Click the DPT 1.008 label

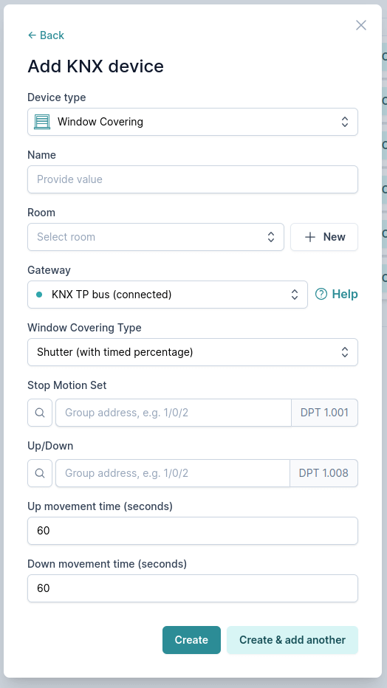[x=323, y=473]
